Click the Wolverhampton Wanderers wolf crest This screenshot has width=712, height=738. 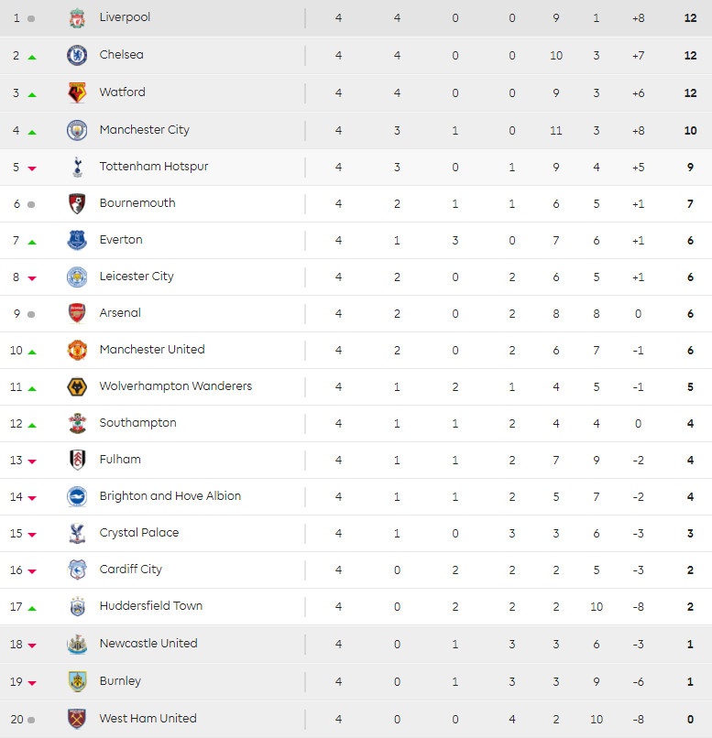click(77, 386)
